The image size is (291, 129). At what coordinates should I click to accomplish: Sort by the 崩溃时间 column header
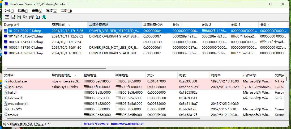(x=69, y=24)
